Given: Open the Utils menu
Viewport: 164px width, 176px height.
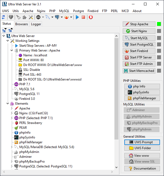Looking at the screenshot, I should click(16, 11).
